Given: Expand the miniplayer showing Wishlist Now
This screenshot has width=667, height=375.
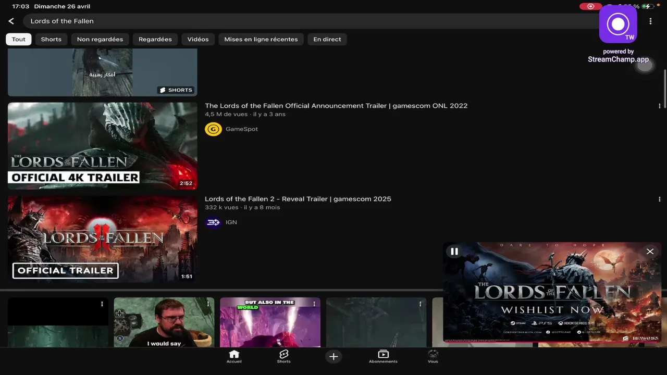Looking at the screenshot, I should tap(552, 292).
